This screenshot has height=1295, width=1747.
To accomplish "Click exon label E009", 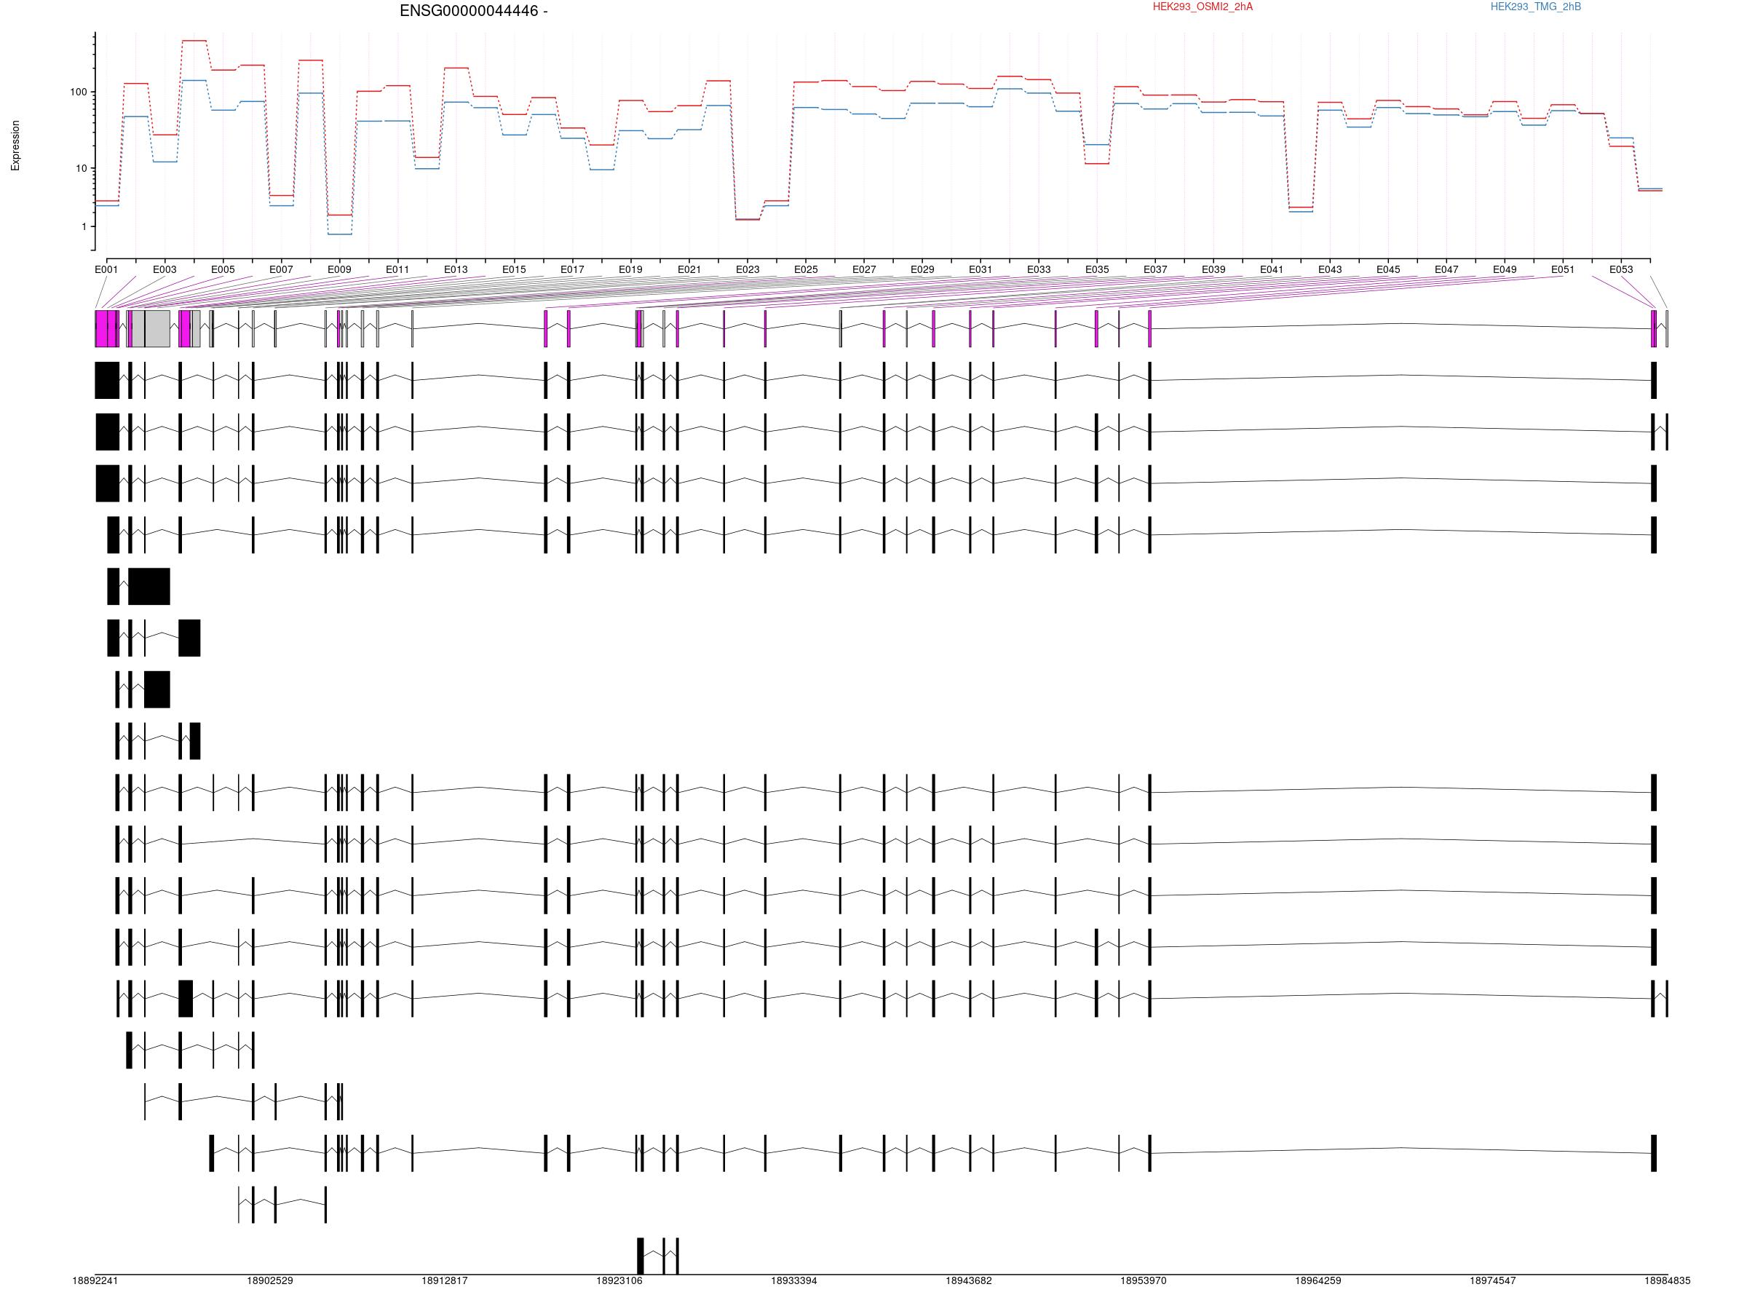I will pos(339,269).
